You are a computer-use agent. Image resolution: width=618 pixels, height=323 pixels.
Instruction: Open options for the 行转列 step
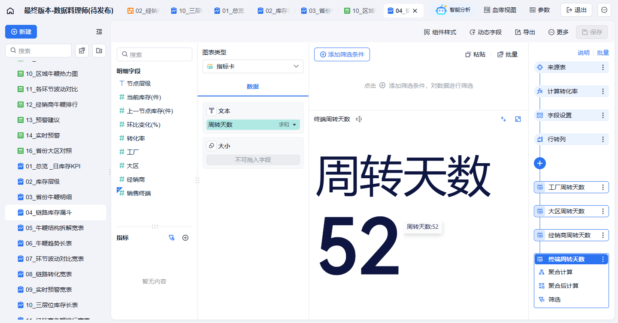tap(603, 139)
